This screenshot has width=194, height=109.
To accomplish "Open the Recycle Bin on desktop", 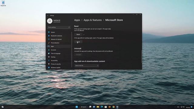I will coord(3,3).
